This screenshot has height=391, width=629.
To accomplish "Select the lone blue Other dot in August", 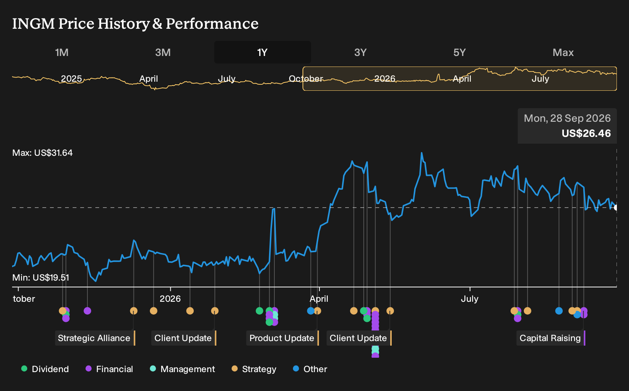I will click(559, 311).
